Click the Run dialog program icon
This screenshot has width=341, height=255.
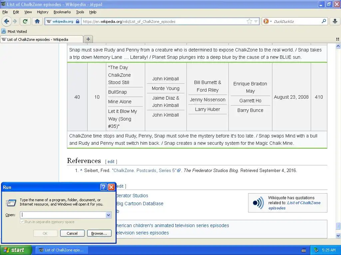click(11, 203)
